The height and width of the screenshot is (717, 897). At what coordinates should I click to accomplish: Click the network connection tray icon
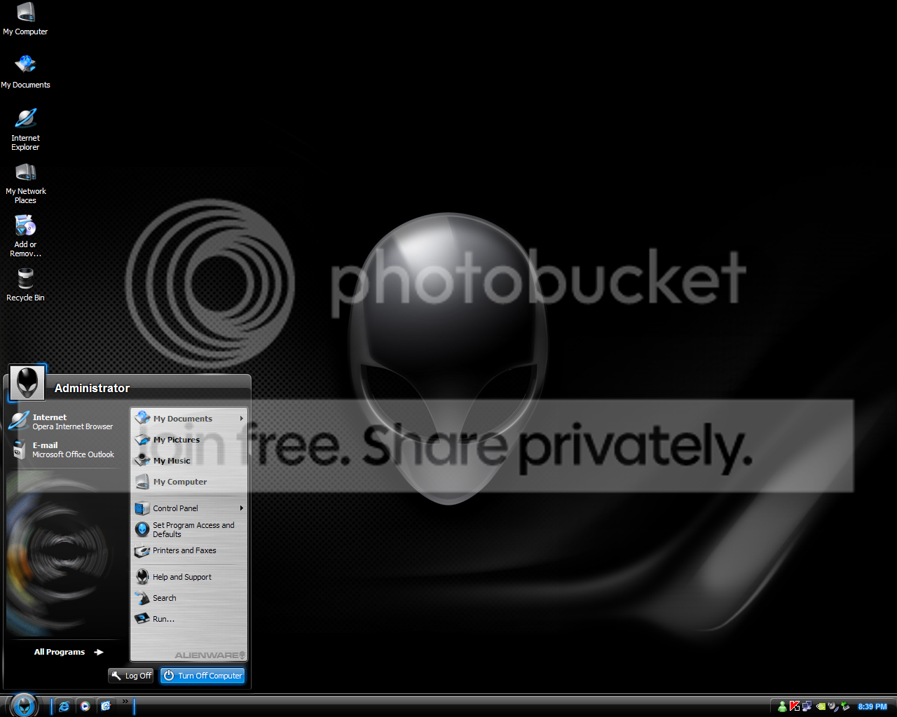(x=807, y=706)
